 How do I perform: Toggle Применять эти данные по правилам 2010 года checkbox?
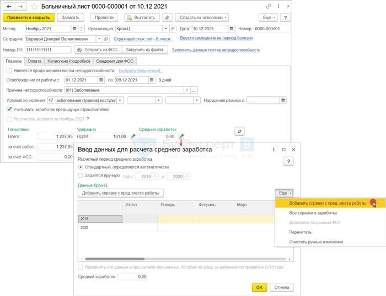pos(81,267)
